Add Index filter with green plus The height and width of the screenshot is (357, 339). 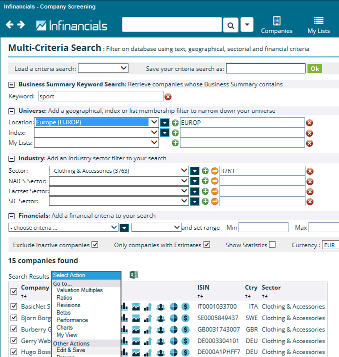175,133
